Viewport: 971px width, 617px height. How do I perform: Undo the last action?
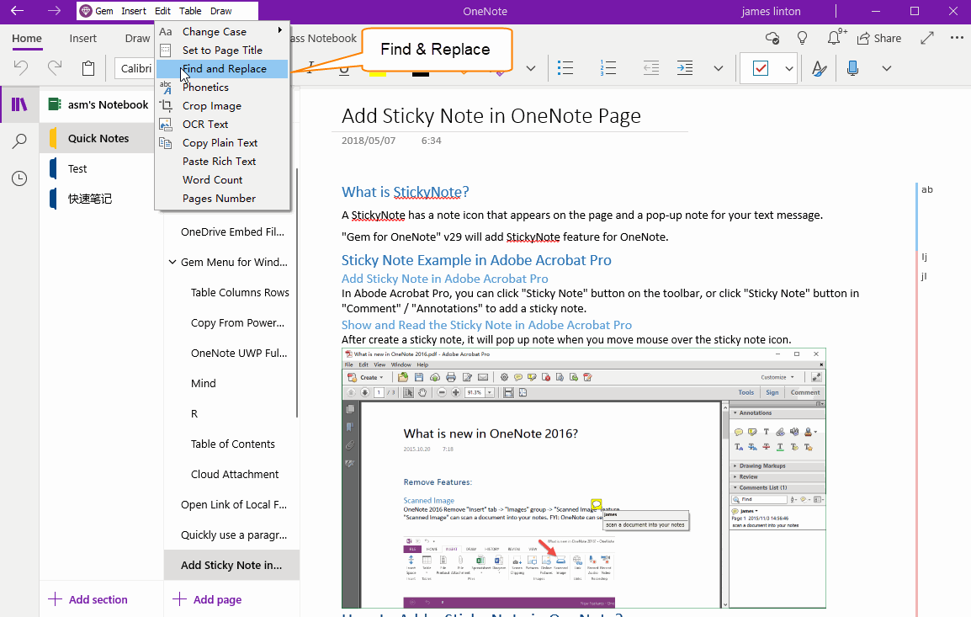click(x=21, y=67)
